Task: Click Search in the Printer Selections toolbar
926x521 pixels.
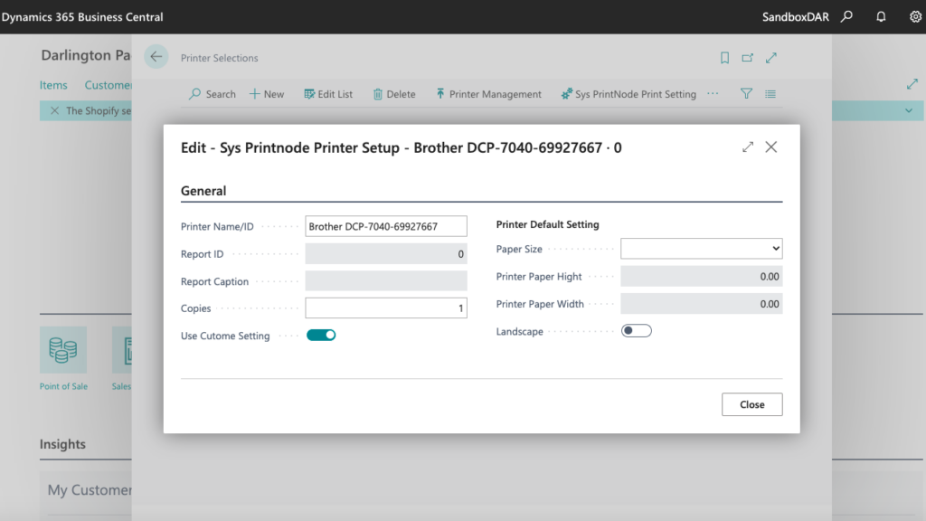Action: (x=213, y=94)
